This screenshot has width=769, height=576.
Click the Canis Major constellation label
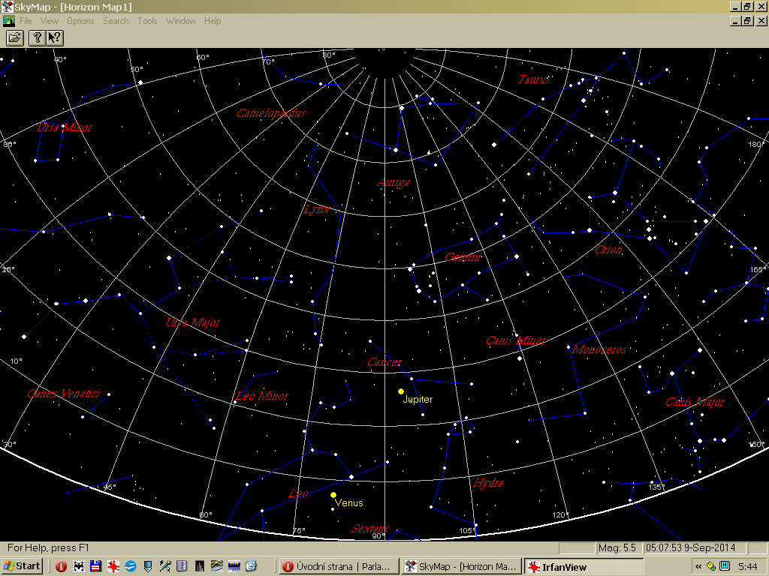coord(695,402)
